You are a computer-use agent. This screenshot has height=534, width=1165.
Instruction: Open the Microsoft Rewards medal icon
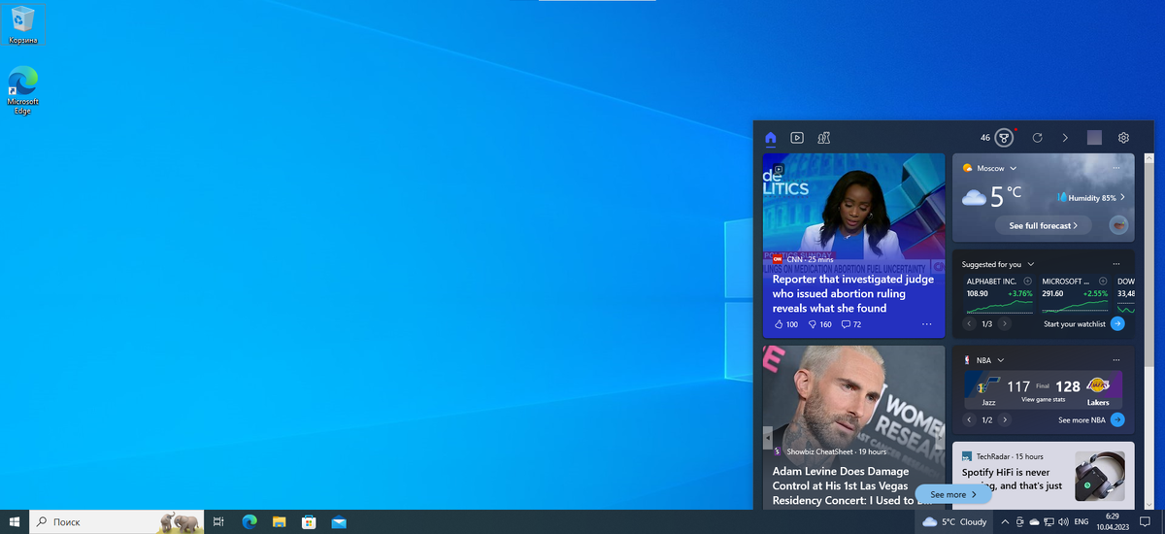pyautogui.click(x=1004, y=138)
